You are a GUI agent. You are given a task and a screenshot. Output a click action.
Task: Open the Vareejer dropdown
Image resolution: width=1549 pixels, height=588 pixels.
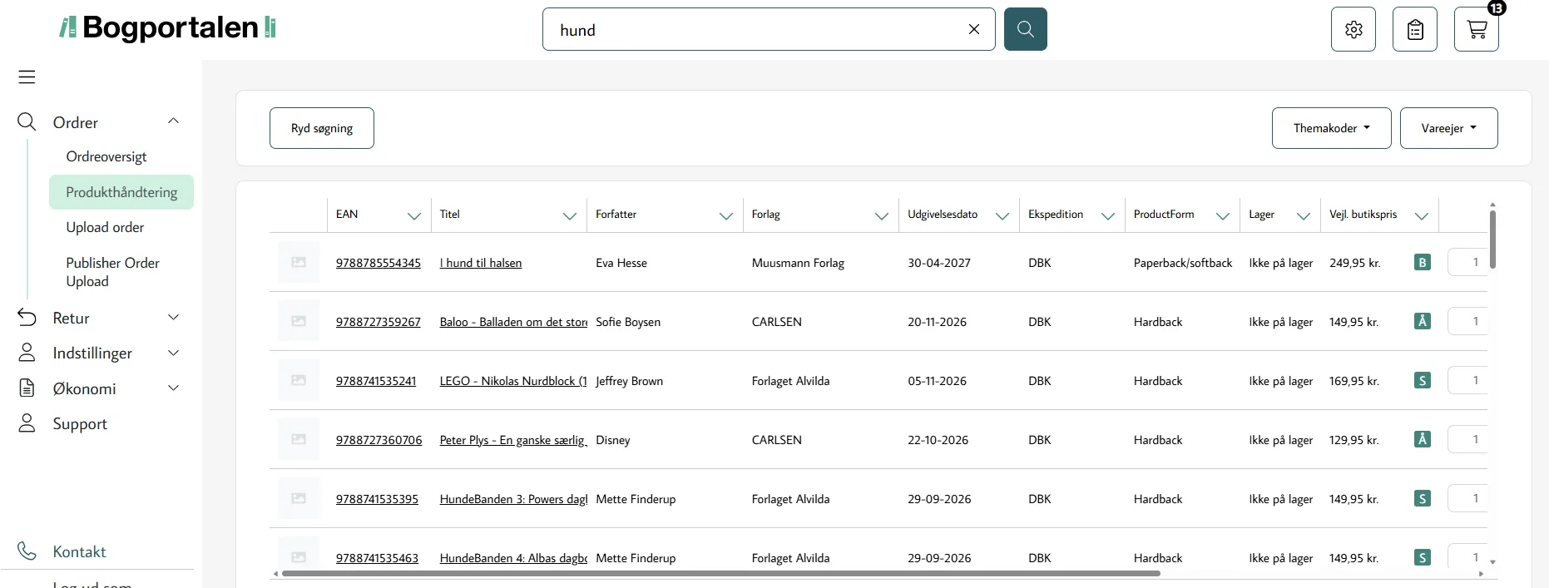(x=1448, y=128)
